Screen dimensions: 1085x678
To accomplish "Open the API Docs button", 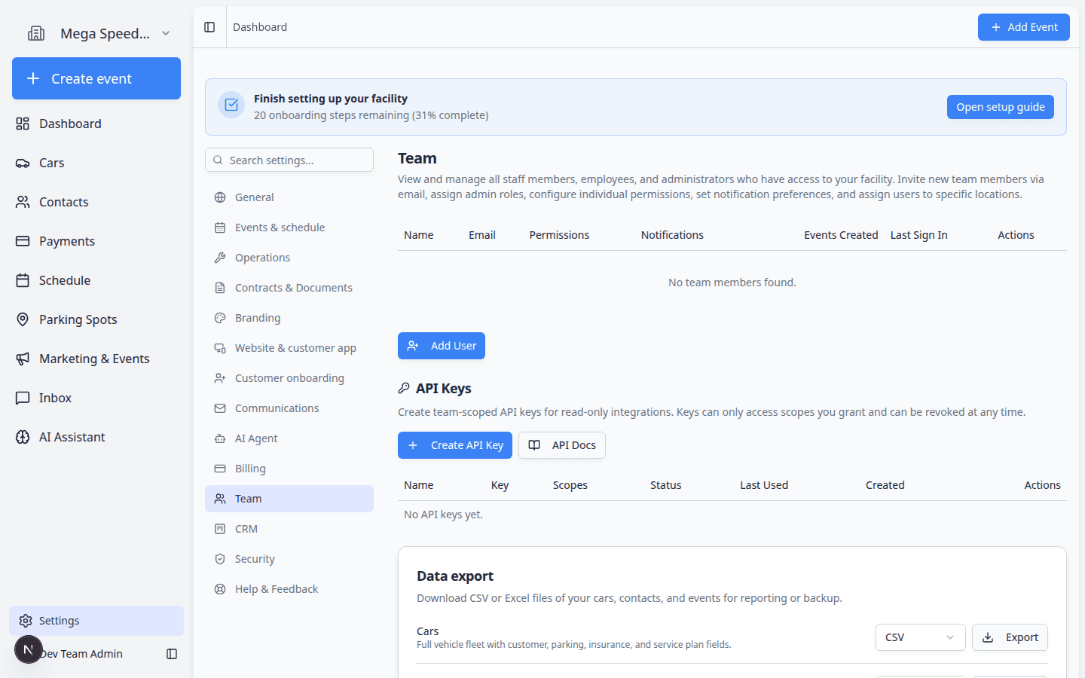I will [x=562, y=445].
